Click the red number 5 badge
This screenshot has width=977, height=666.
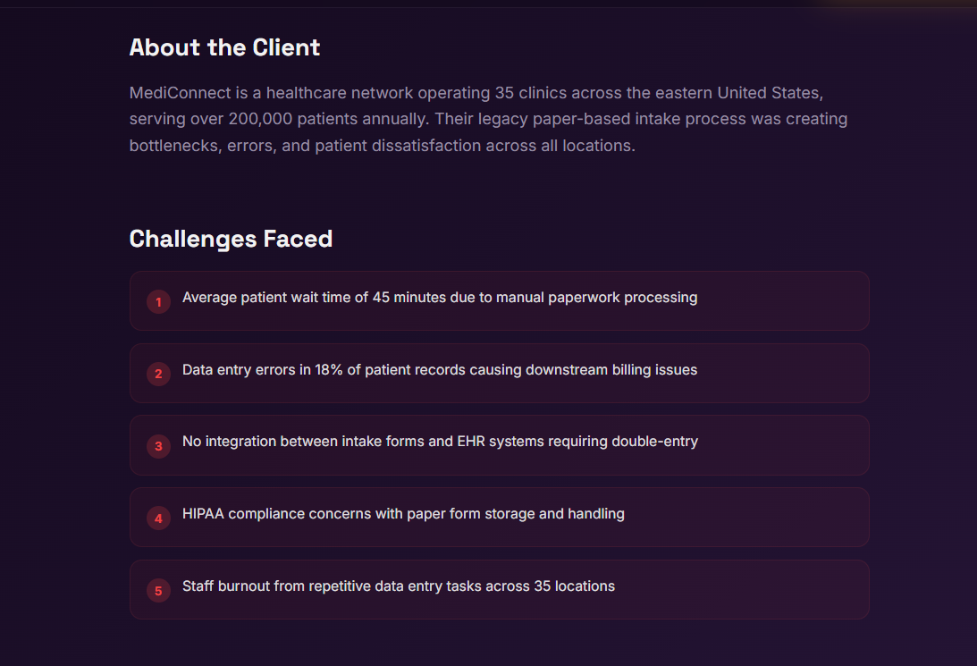click(158, 591)
